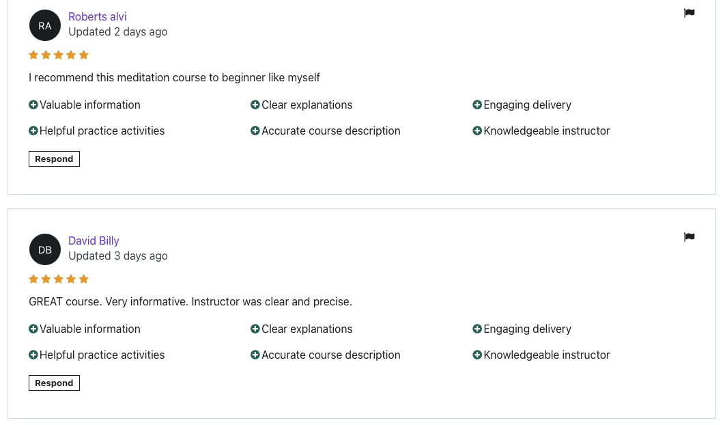The width and height of the screenshot is (725, 425).
Task: Flag David Billy's review
Action: coord(689,237)
